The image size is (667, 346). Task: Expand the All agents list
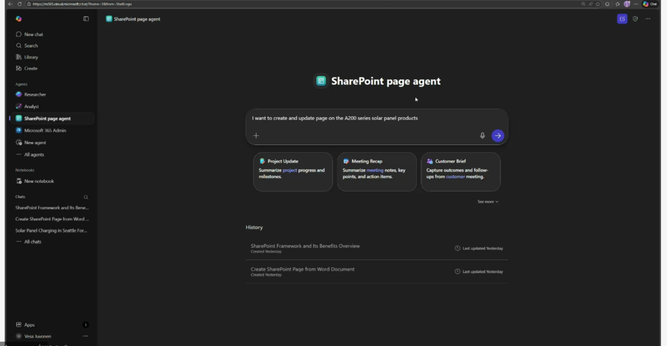pos(34,155)
